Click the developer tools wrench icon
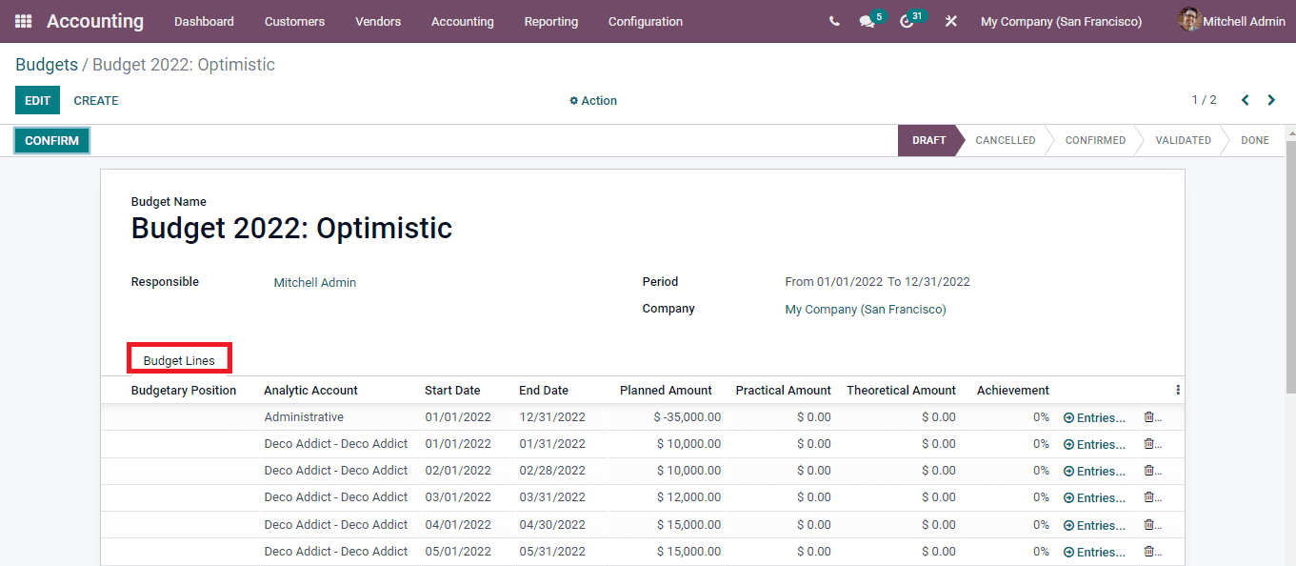1296x566 pixels. tap(950, 20)
